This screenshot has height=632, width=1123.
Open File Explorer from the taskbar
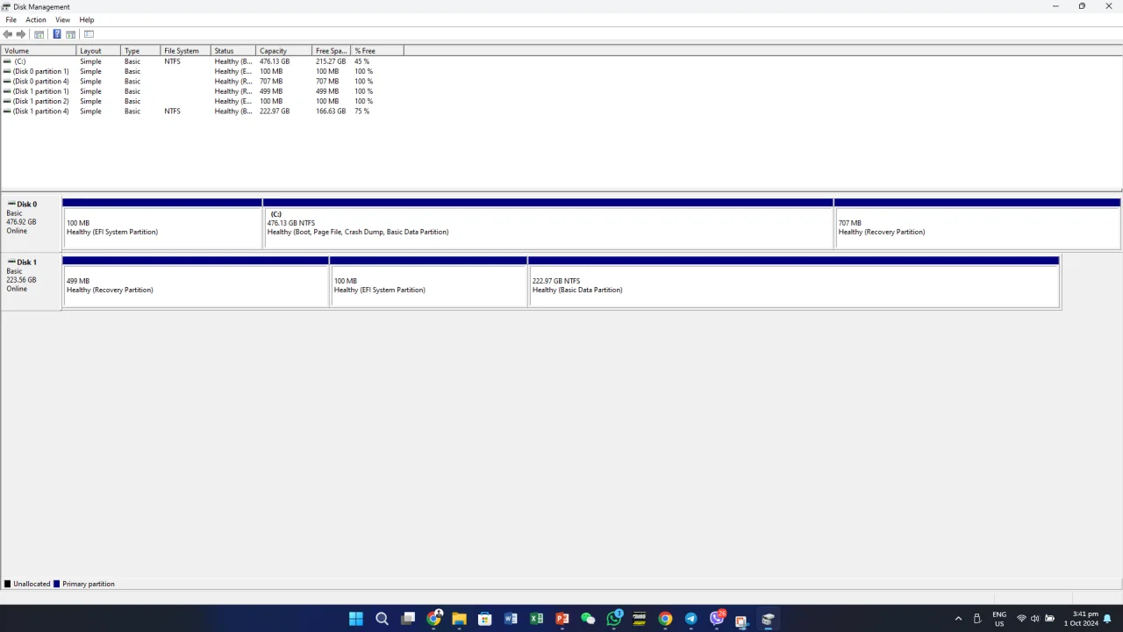coord(459,619)
